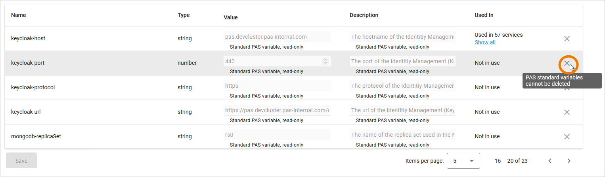Image resolution: width=605 pixels, height=177 pixels.
Task: Click the number stepper in keycloak-port value
Action: [325, 61]
